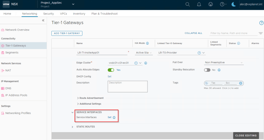This screenshot has height=140, width=264.
Task: Clear the Linked Tier-0 Gateway selection
Action: click(199, 53)
